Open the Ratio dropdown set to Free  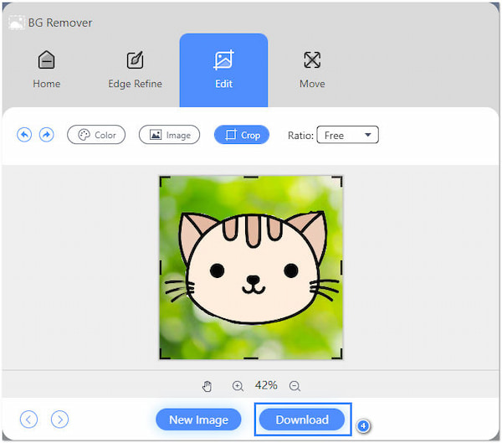coord(347,135)
